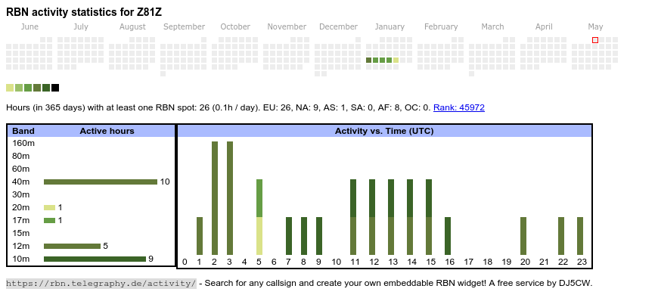Click the Band column header
This screenshot has width=658, height=295.
(x=23, y=131)
